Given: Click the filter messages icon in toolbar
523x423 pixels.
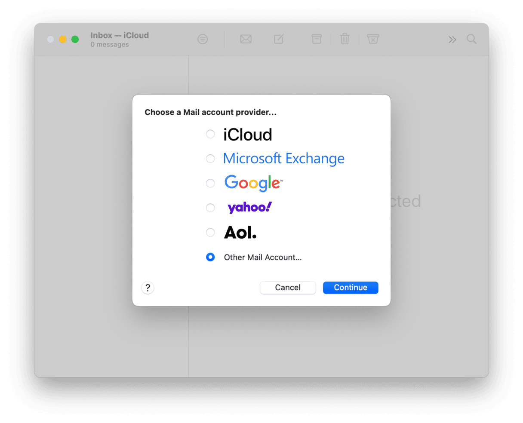Looking at the screenshot, I should point(203,40).
